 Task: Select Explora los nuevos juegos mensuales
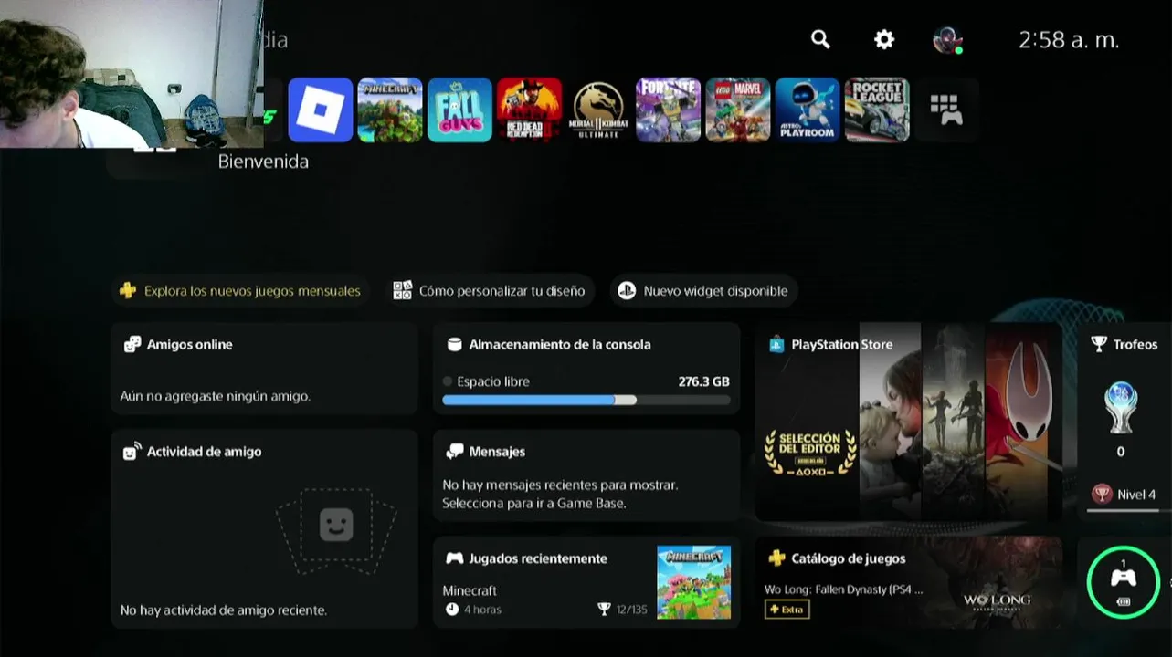pos(241,291)
